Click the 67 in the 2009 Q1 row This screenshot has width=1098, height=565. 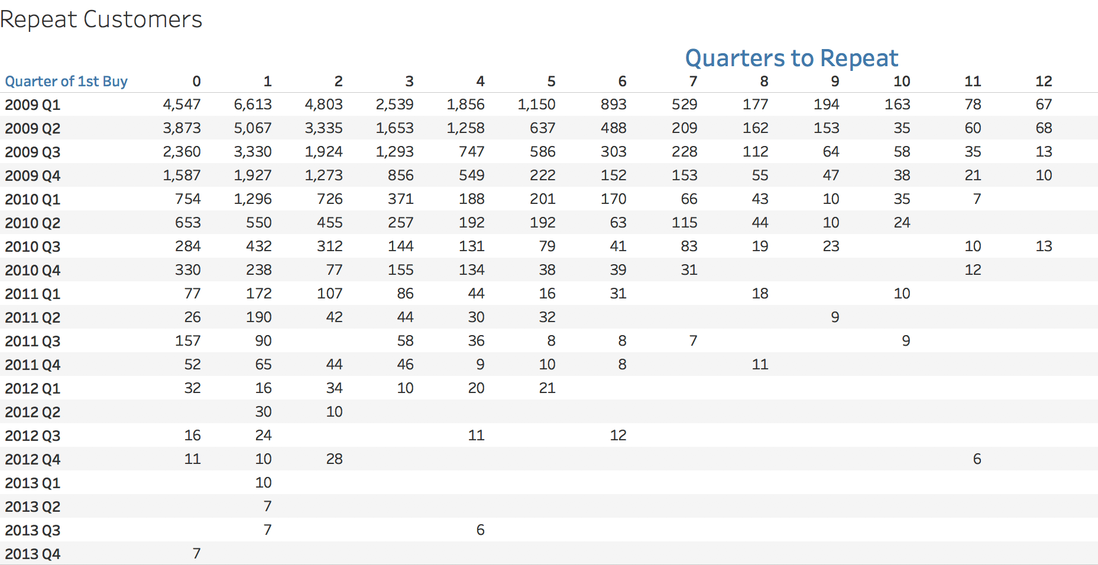(x=1044, y=105)
